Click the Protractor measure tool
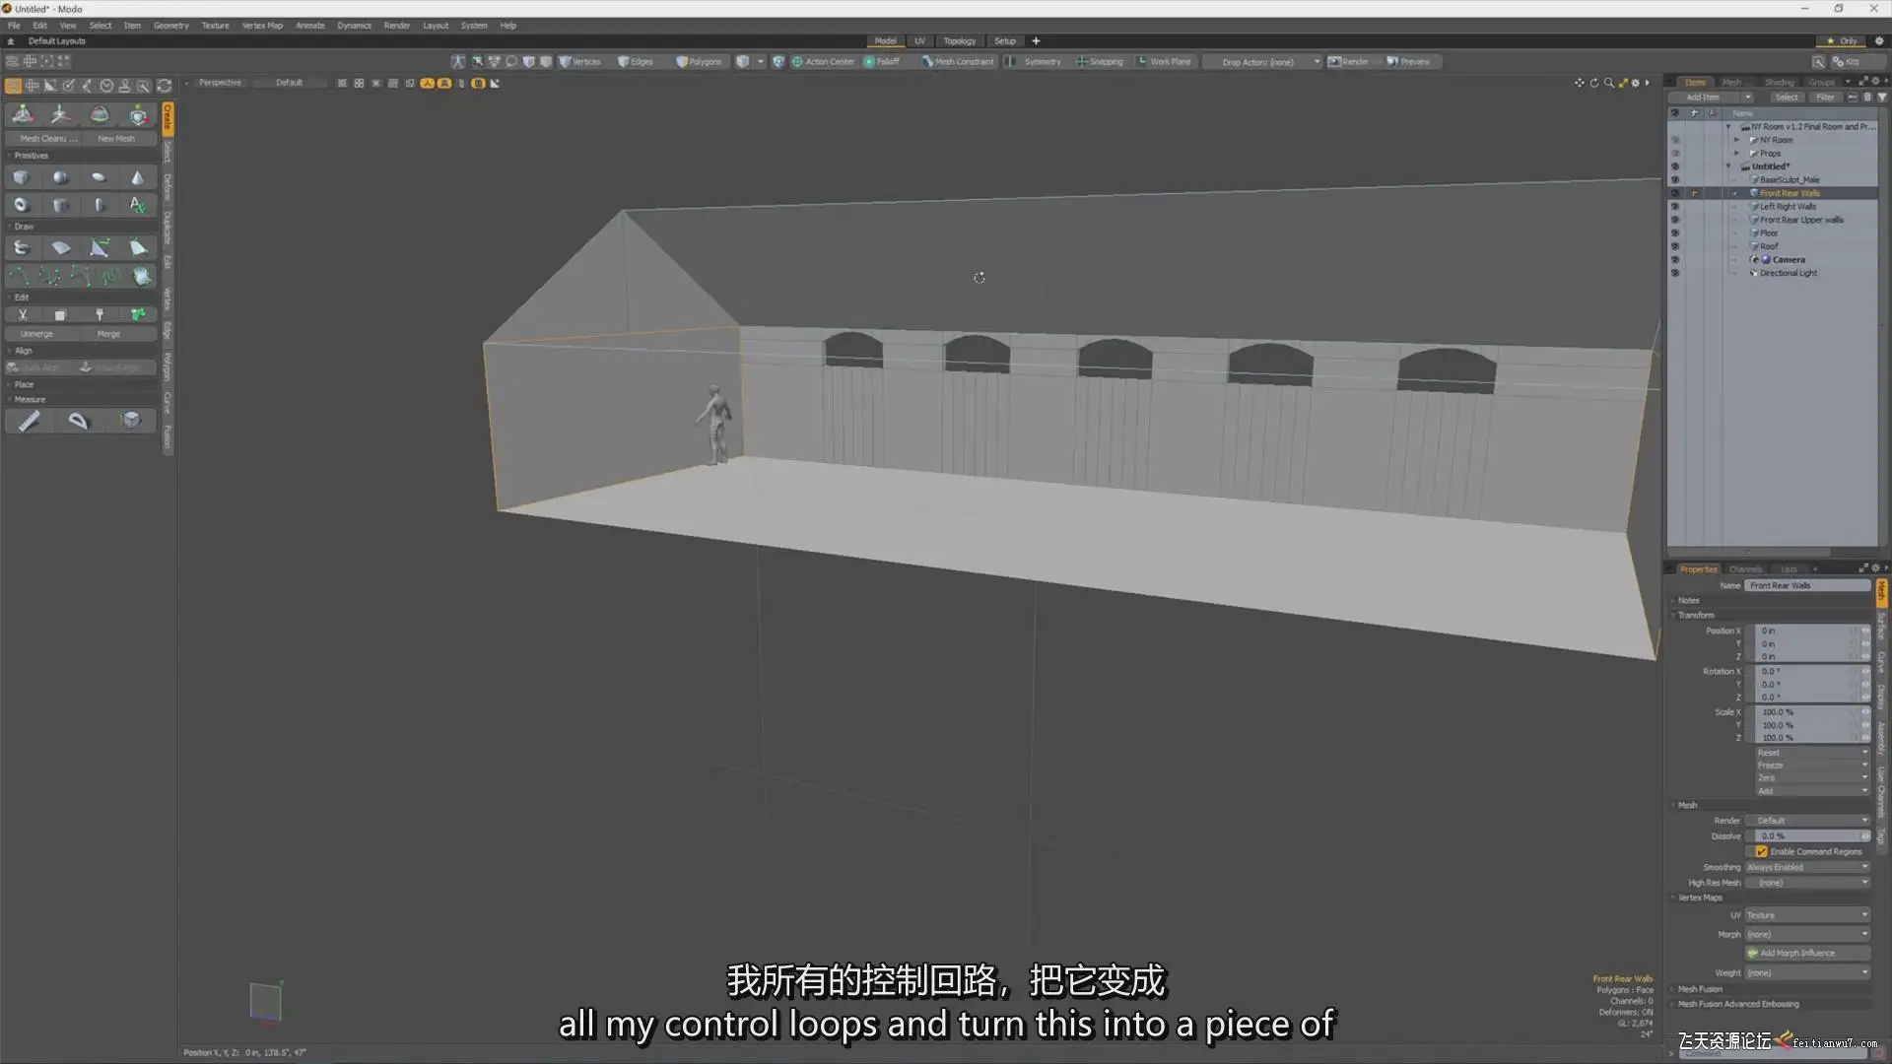This screenshot has width=1892, height=1064. tap(78, 421)
